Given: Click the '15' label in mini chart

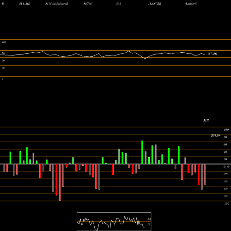Looking at the screenshot, I should (x=149, y=225).
